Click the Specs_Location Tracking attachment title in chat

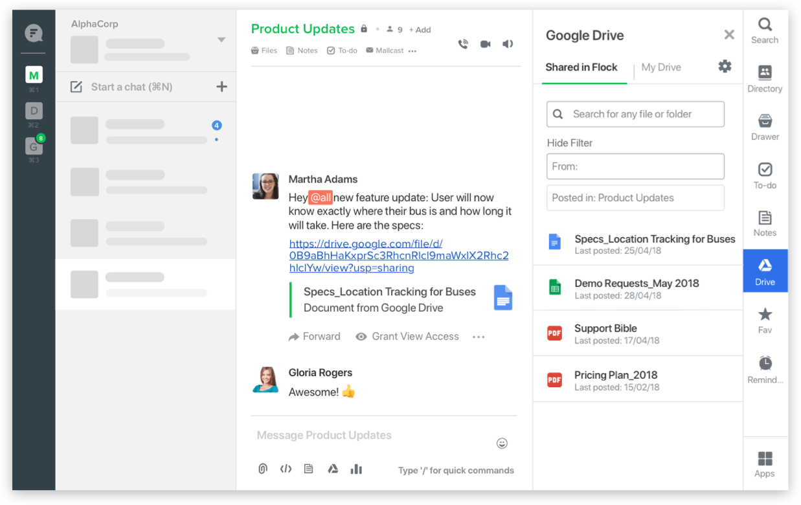click(x=390, y=292)
